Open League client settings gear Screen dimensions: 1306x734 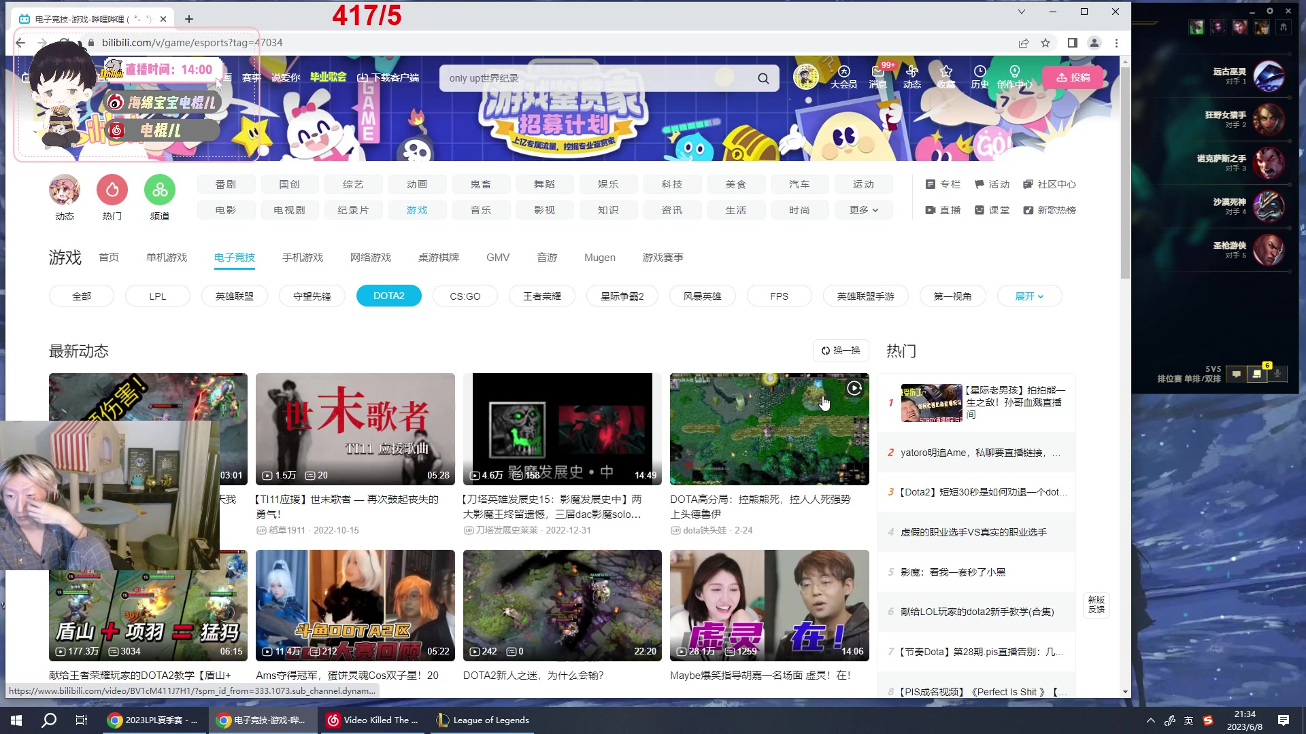[1269, 11]
